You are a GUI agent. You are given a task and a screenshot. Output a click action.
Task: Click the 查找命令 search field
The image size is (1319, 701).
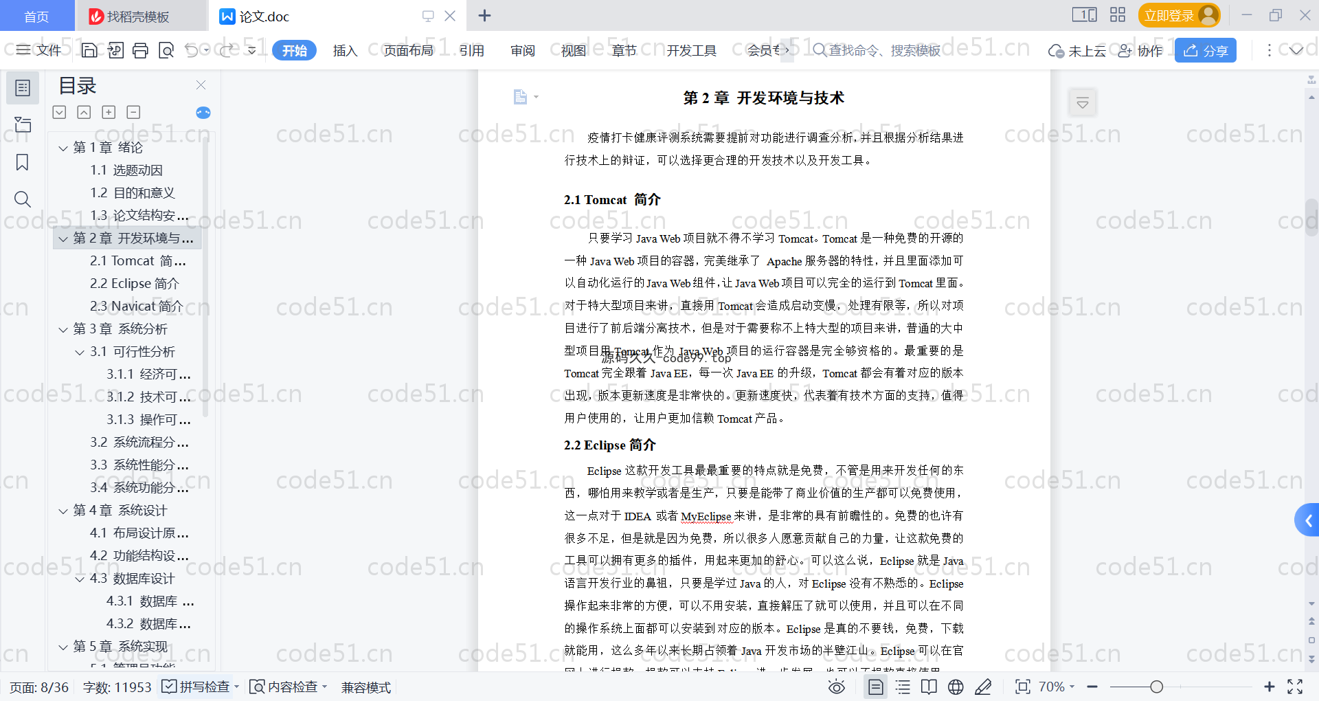877,50
